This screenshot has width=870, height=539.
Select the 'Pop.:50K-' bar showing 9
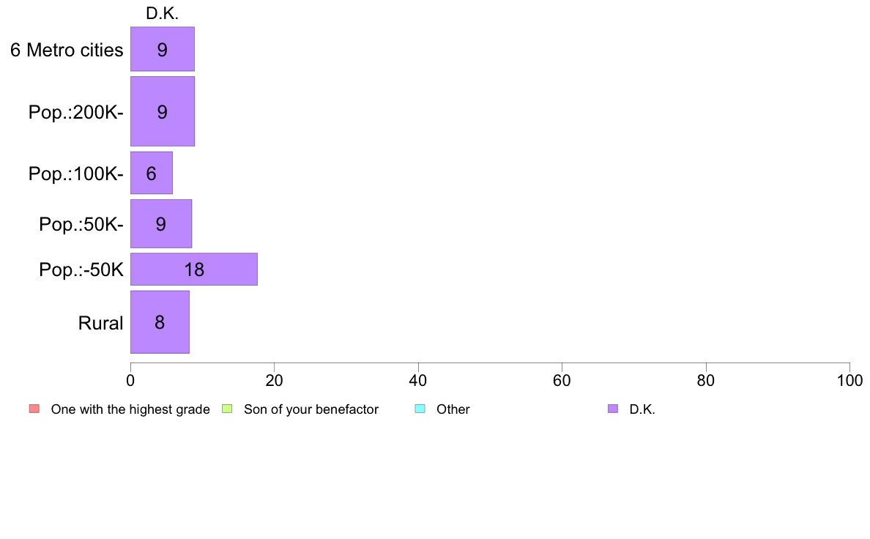click(161, 223)
